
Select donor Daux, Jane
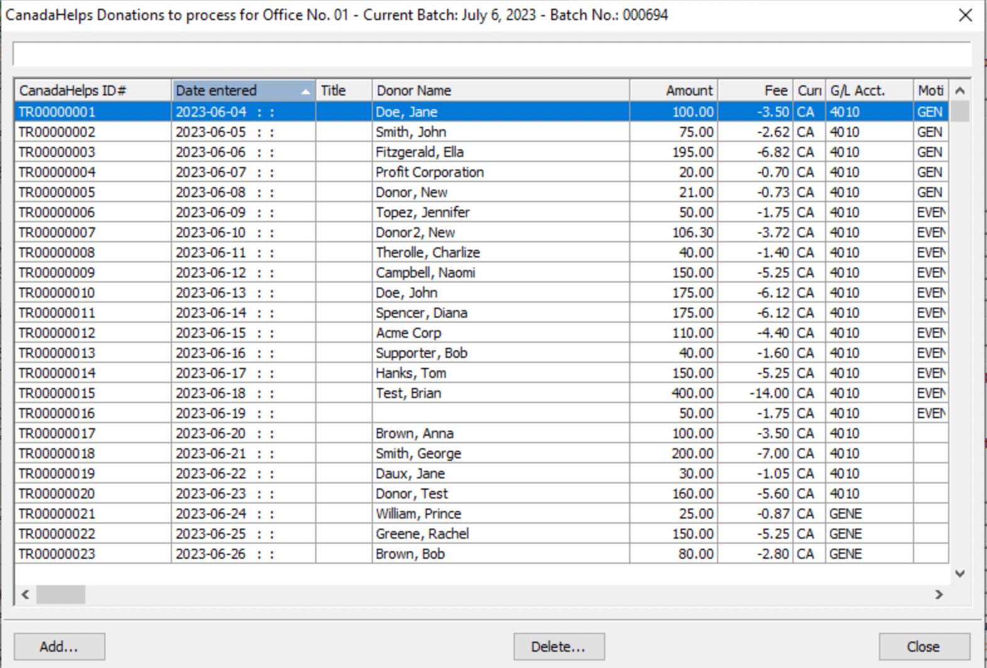pos(410,473)
